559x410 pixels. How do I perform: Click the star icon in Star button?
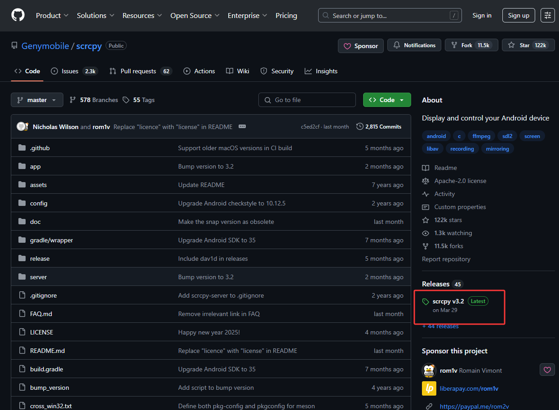click(x=511, y=45)
